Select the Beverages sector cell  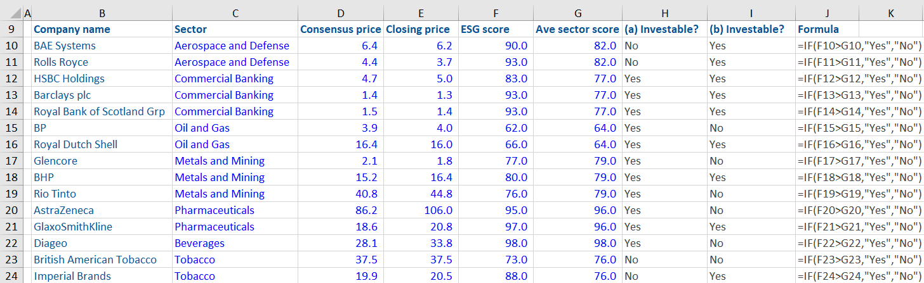point(199,243)
